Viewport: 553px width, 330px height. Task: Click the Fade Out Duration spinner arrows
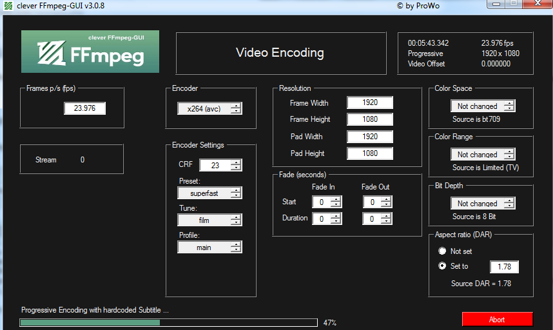point(386,218)
